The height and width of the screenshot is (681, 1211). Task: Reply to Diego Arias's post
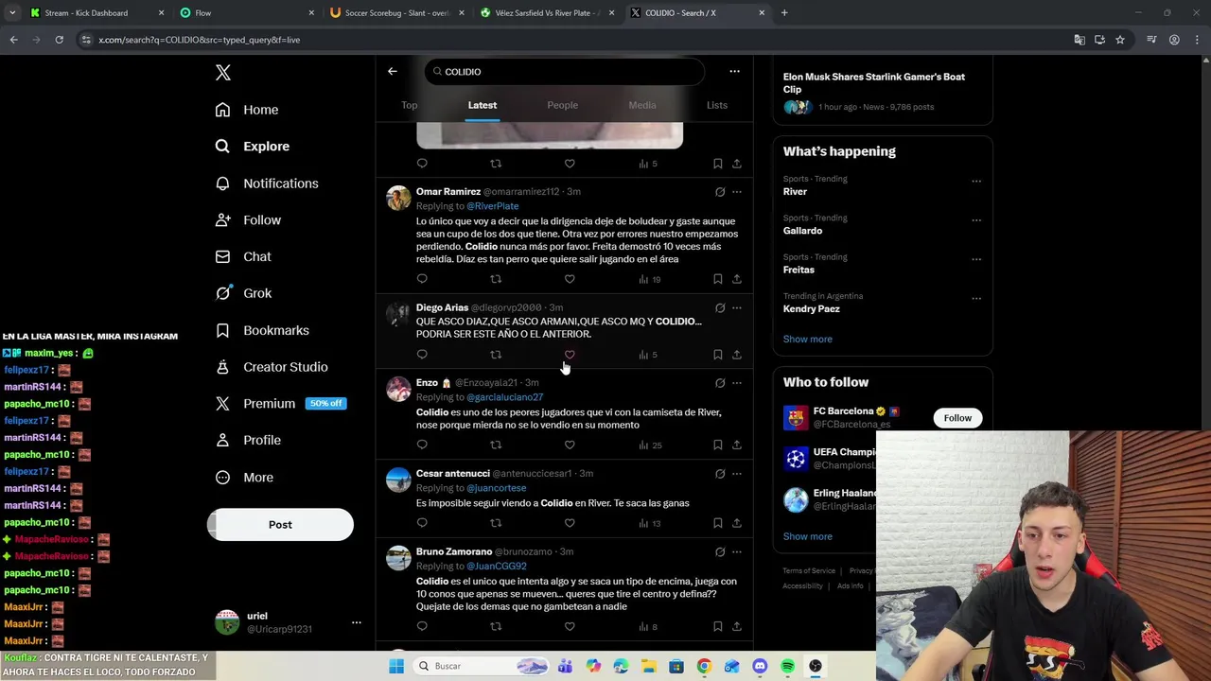coord(422,355)
